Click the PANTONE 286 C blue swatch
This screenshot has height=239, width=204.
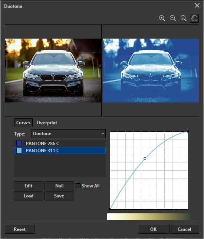pyautogui.click(x=19, y=143)
